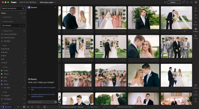
Task: Open the Edit project again dropdown
Action: point(48,2)
